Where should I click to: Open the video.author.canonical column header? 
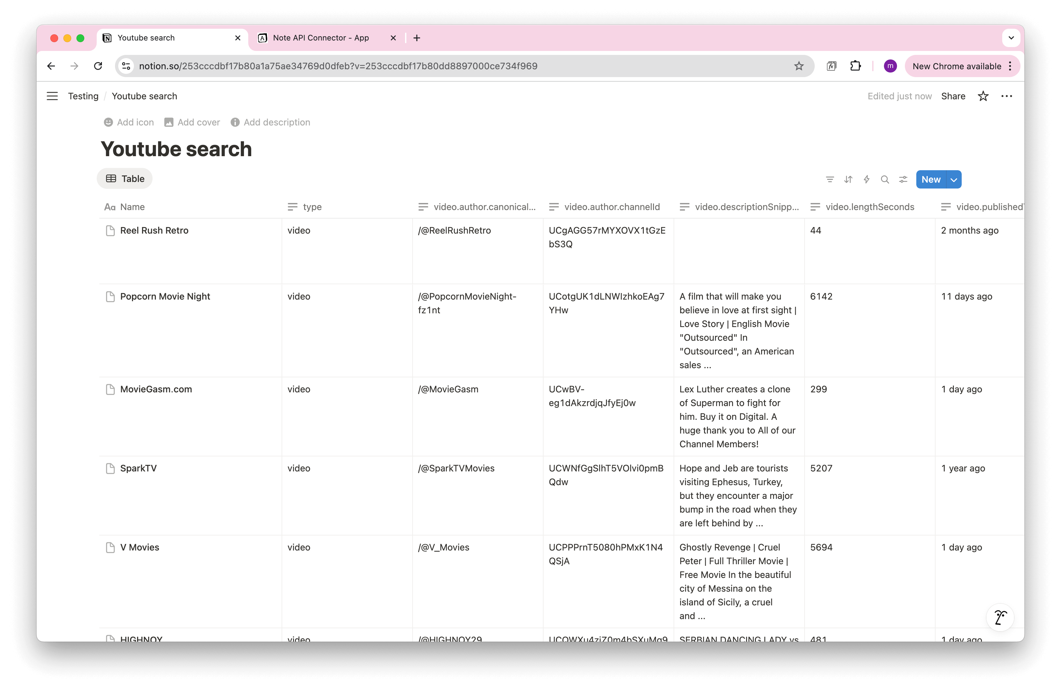point(478,207)
